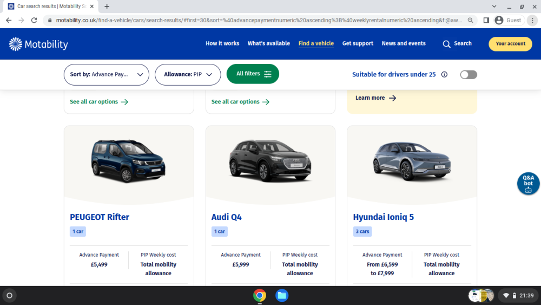Click the Chrome icon in the shelf
541x305 pixels.
click(x=260, y=295)
